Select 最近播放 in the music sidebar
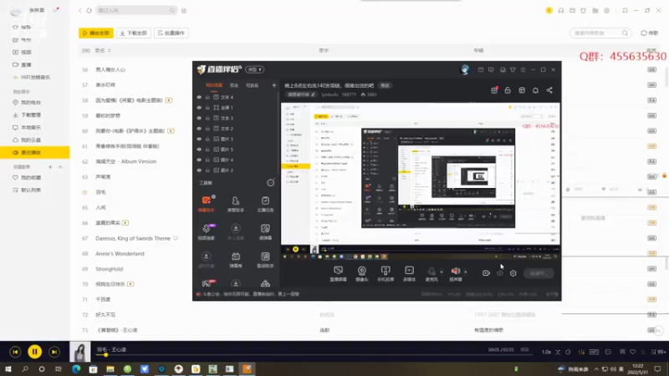The image size is (669, 376). click(x=34, y=153)
